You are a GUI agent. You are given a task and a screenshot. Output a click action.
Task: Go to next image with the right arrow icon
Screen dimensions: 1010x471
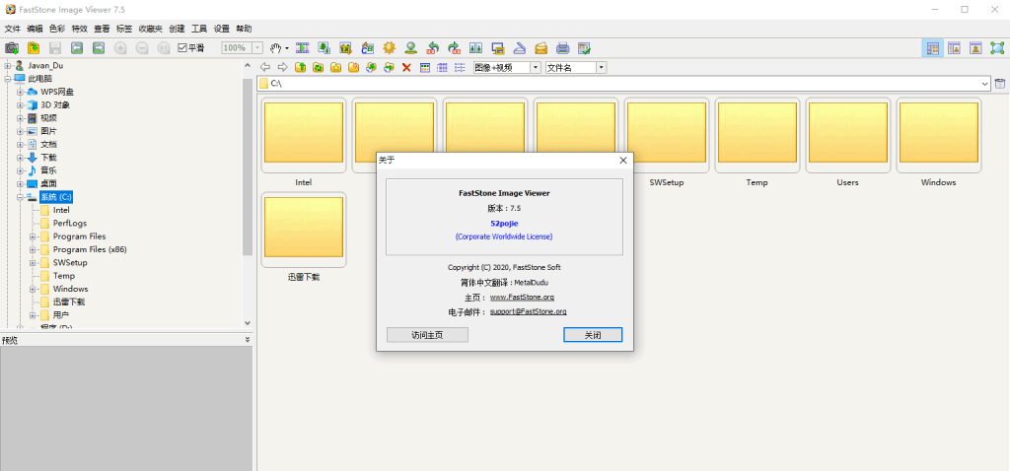tap(99, 47)
